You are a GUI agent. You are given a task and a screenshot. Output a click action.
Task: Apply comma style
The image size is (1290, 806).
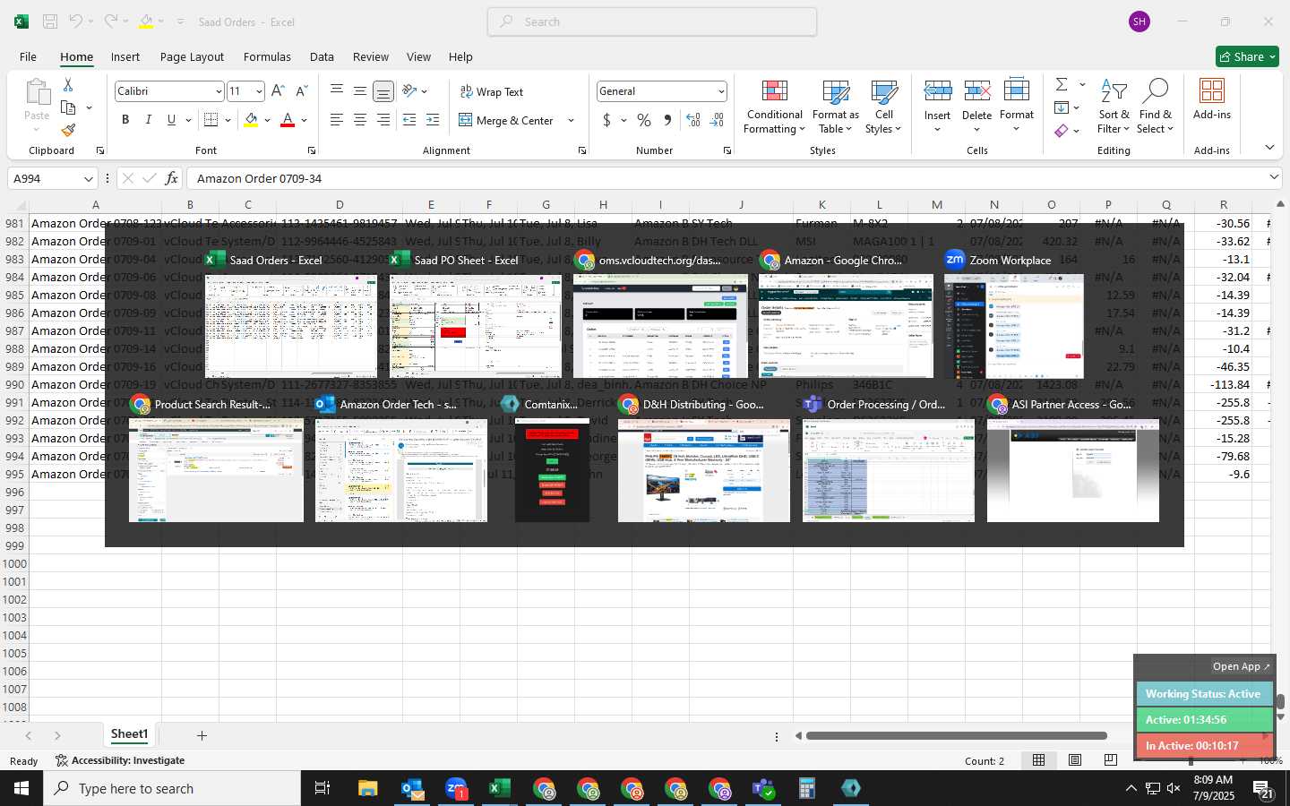click(x=667, y=120)
